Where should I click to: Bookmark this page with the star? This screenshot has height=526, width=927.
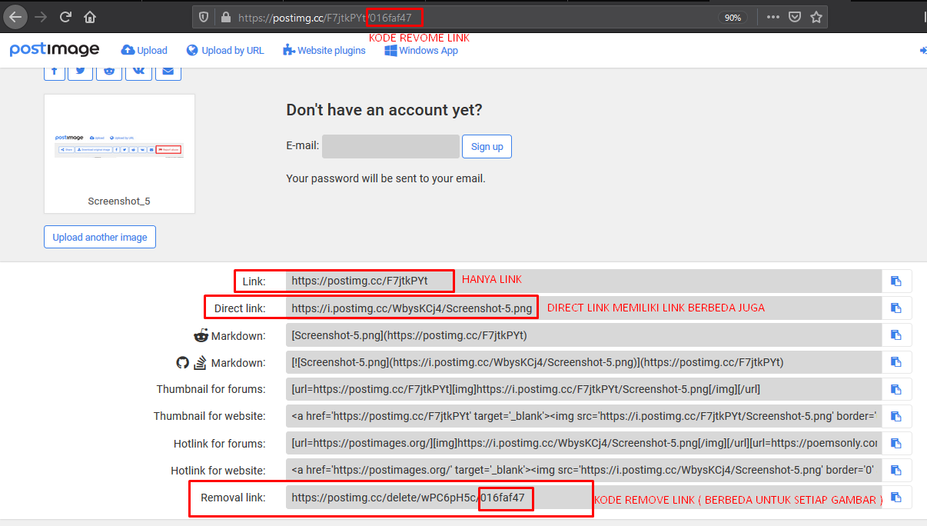point(816,17)
